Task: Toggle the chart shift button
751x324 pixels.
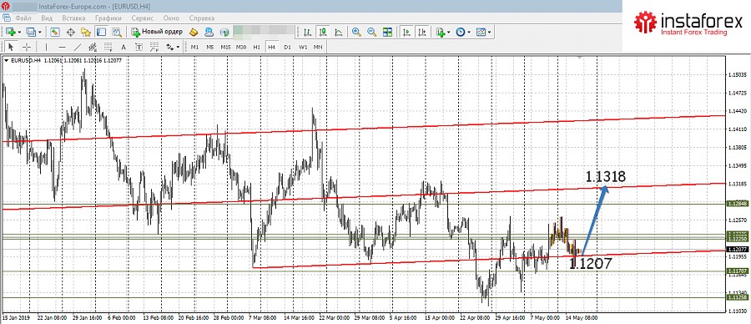Action: click(x=421, y=32)
